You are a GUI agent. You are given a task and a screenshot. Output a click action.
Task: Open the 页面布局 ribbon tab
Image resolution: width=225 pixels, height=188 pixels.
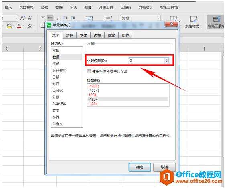point(26,7)
